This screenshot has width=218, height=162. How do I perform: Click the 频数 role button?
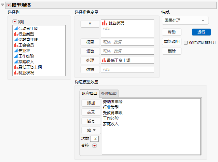click(90, 51)
